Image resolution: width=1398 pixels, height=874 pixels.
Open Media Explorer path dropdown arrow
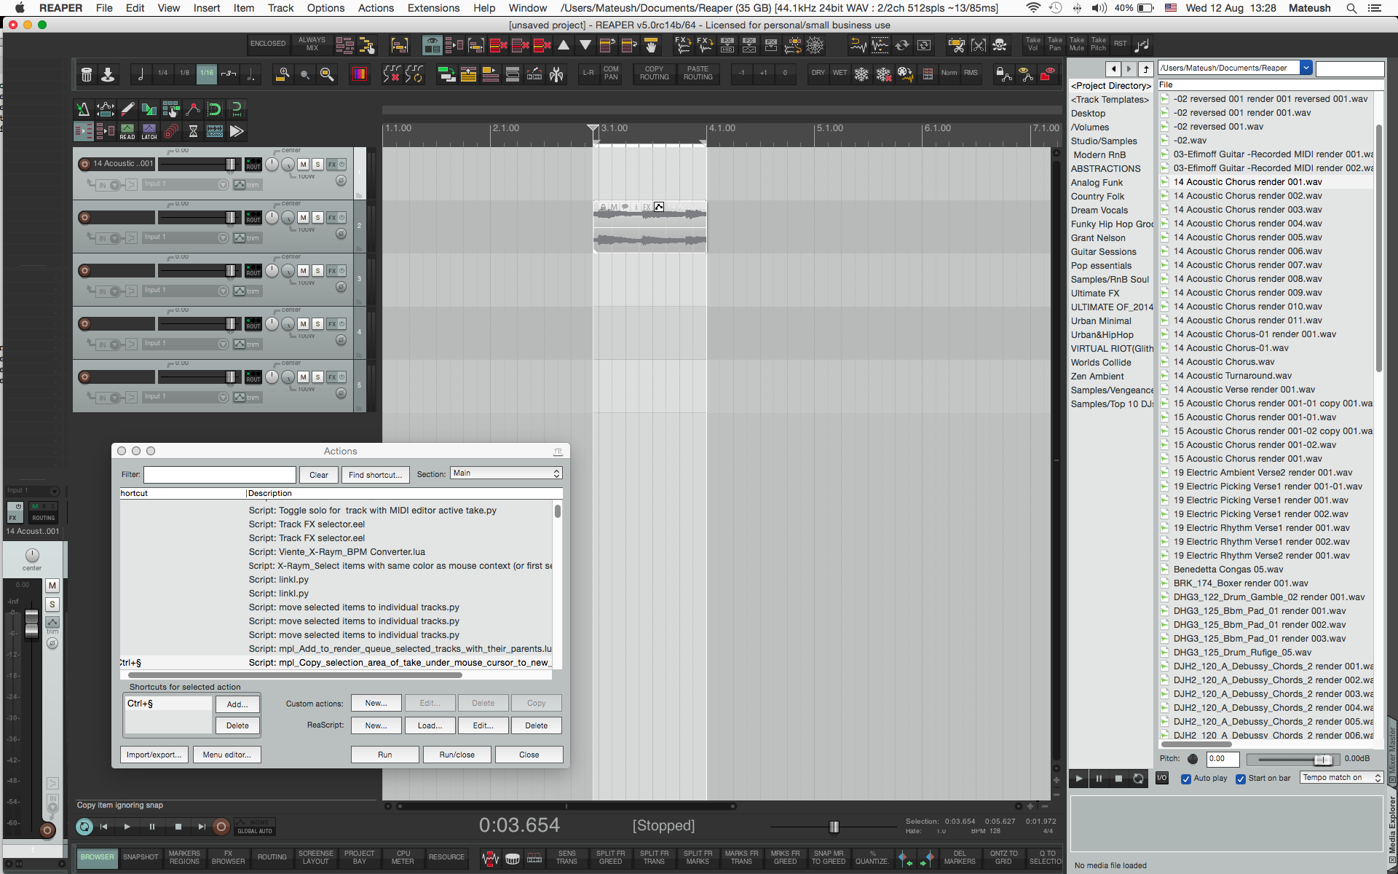(x=1306, y=68)
